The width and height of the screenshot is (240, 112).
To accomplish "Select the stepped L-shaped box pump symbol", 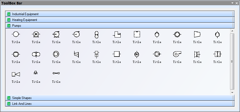I will point(117,34).
